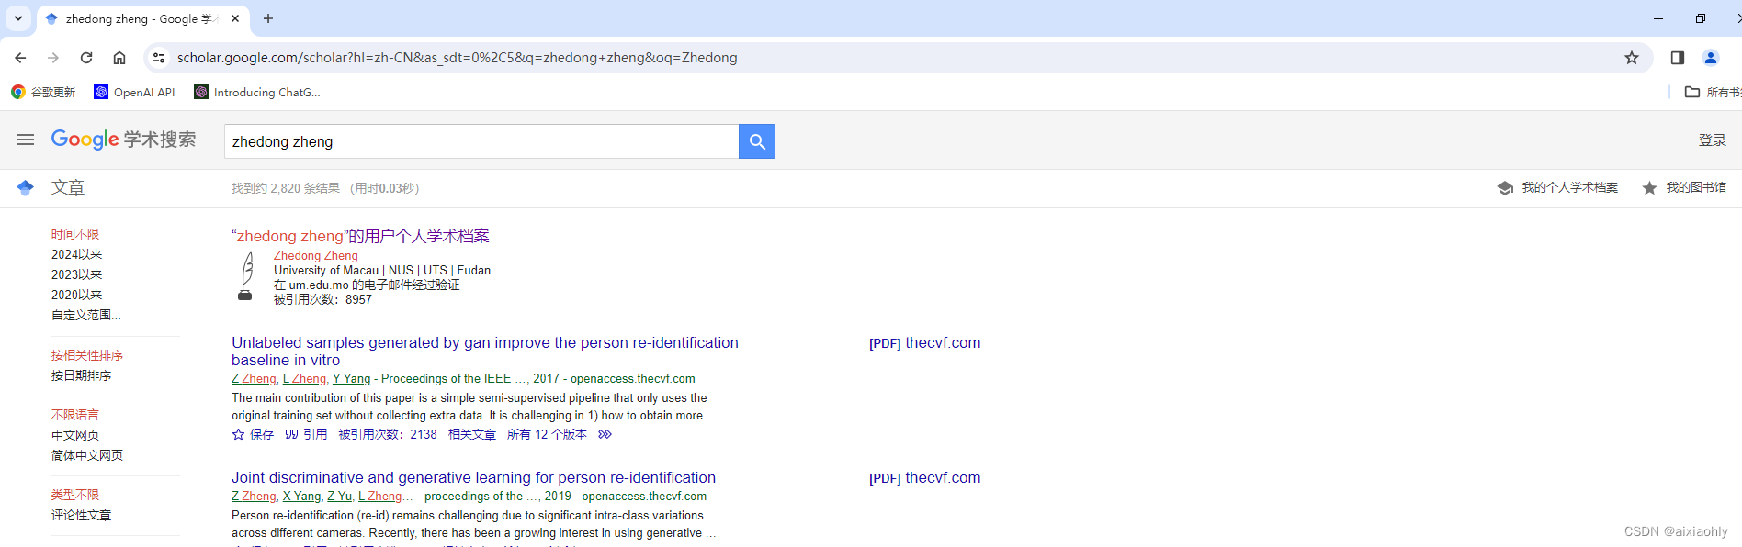Go to browser home page

(x=119, y=58)
